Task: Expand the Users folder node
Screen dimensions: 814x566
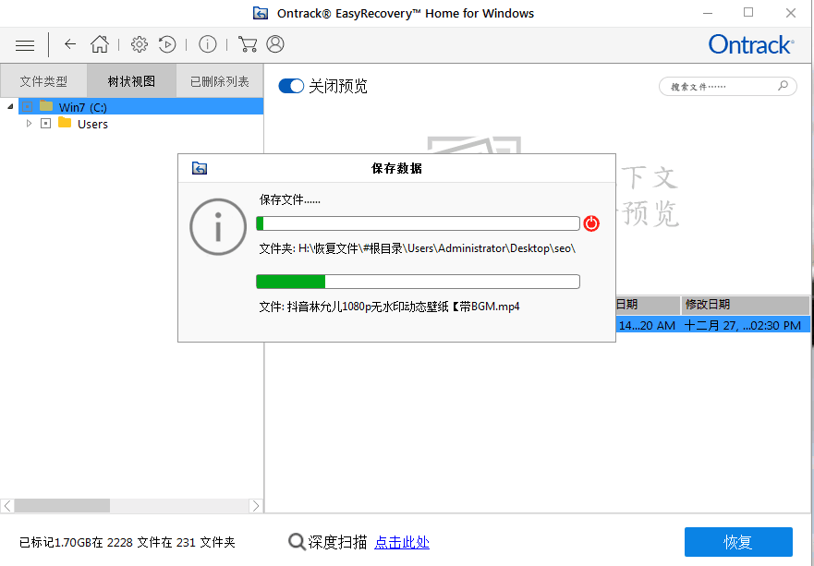Action: point(29,124)
